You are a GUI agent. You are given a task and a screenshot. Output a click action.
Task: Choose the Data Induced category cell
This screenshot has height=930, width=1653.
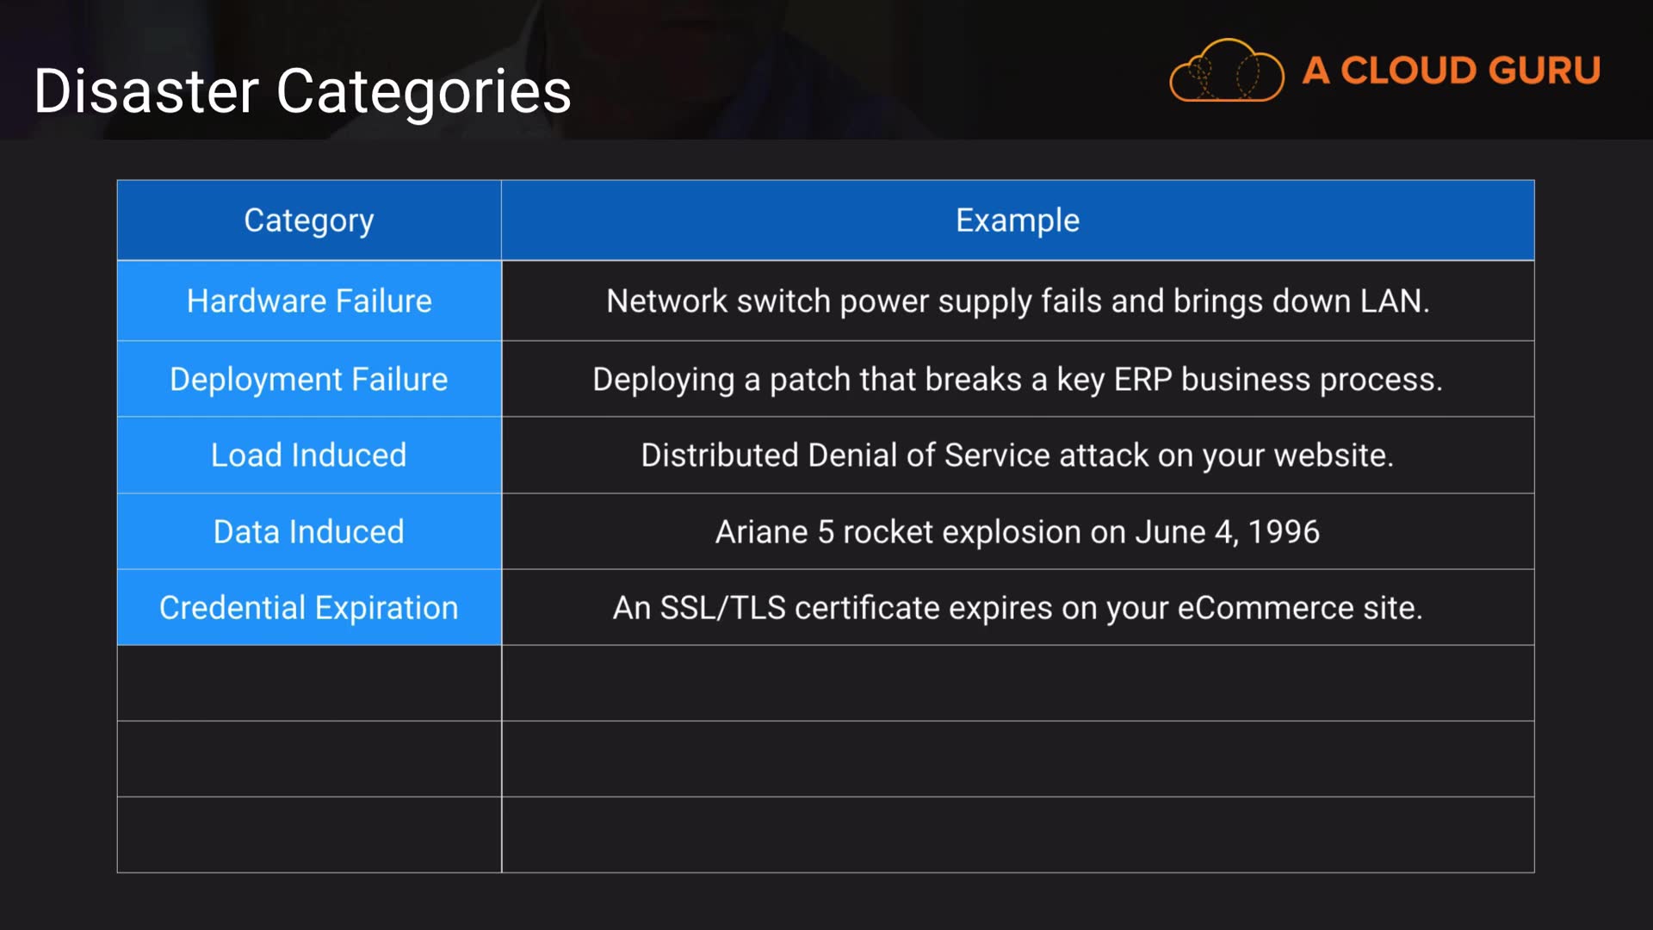tap(309, 532)
